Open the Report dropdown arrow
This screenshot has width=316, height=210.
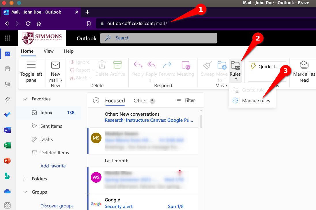tap(93, 70)
